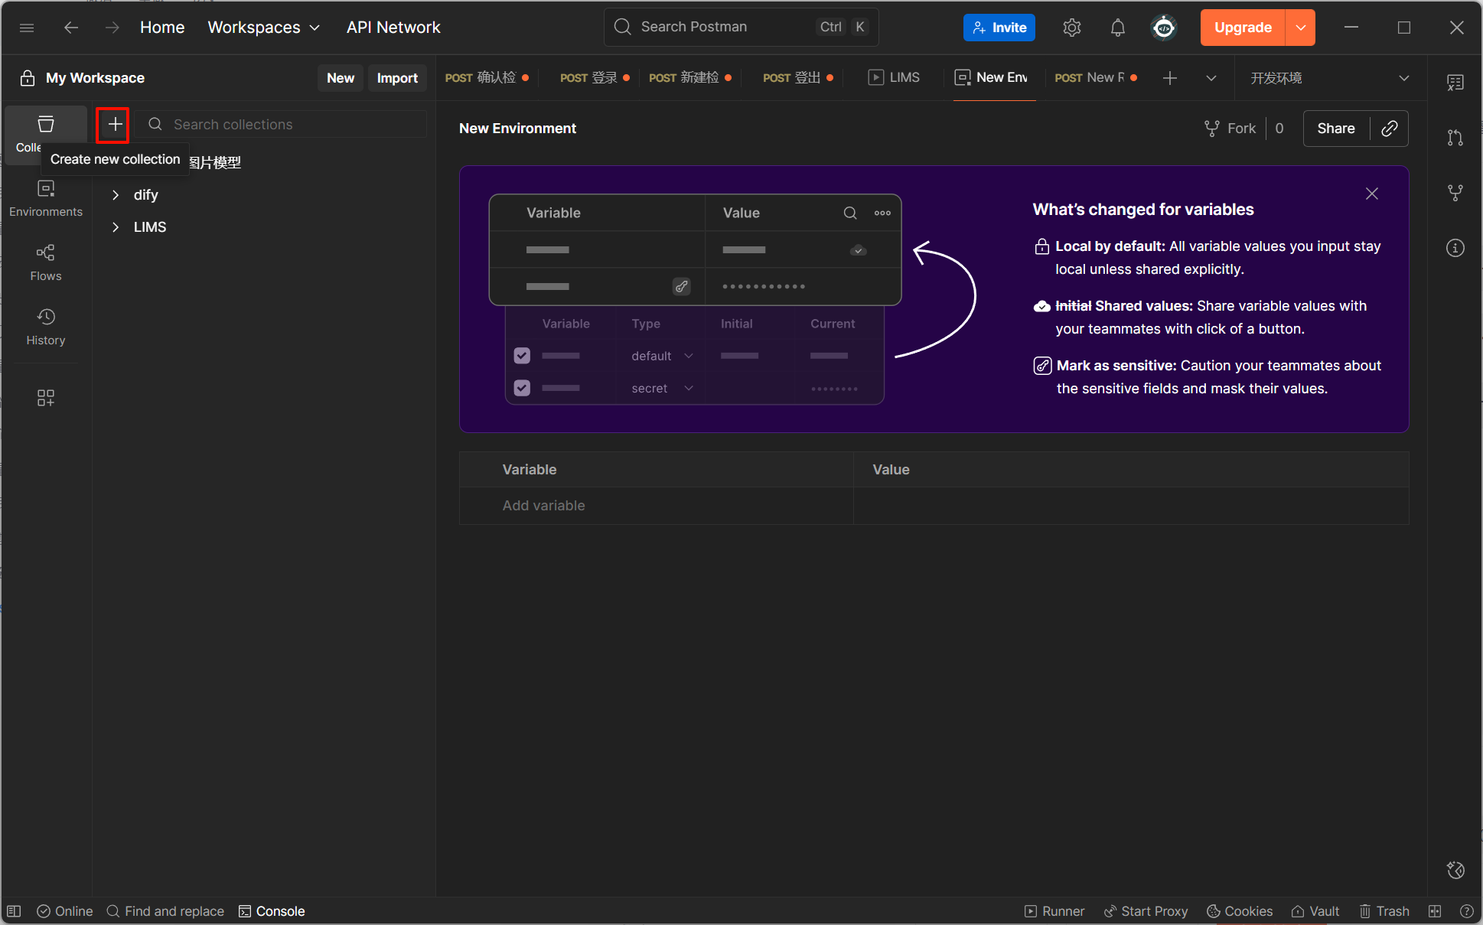Close the What's changed for variables banner

click(x=1371, y=194)
